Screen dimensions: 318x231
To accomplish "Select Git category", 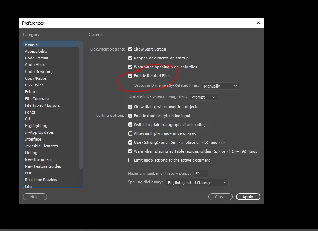I will point(51,119).
